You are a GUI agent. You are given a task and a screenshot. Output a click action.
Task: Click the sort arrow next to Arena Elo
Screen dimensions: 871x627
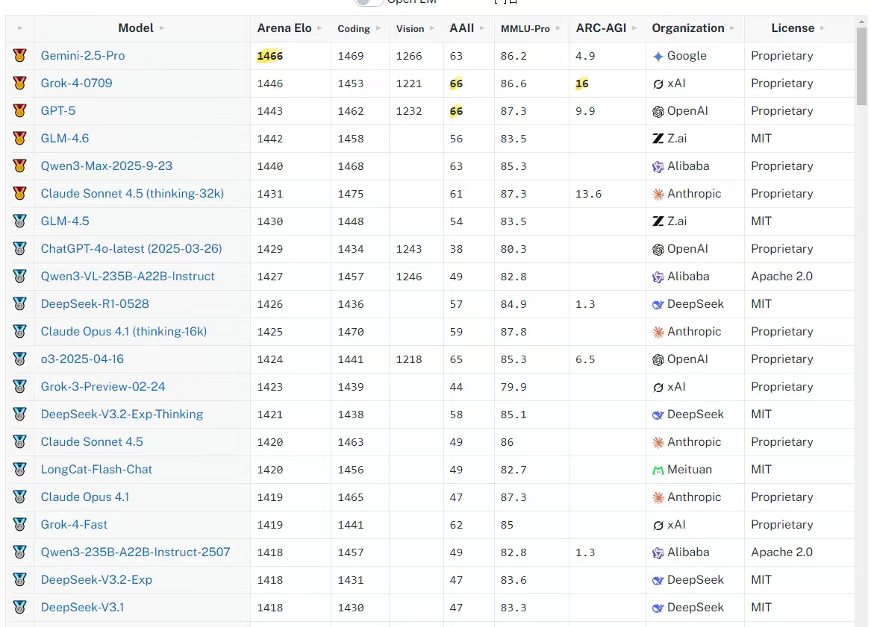[x=319, y=28]
